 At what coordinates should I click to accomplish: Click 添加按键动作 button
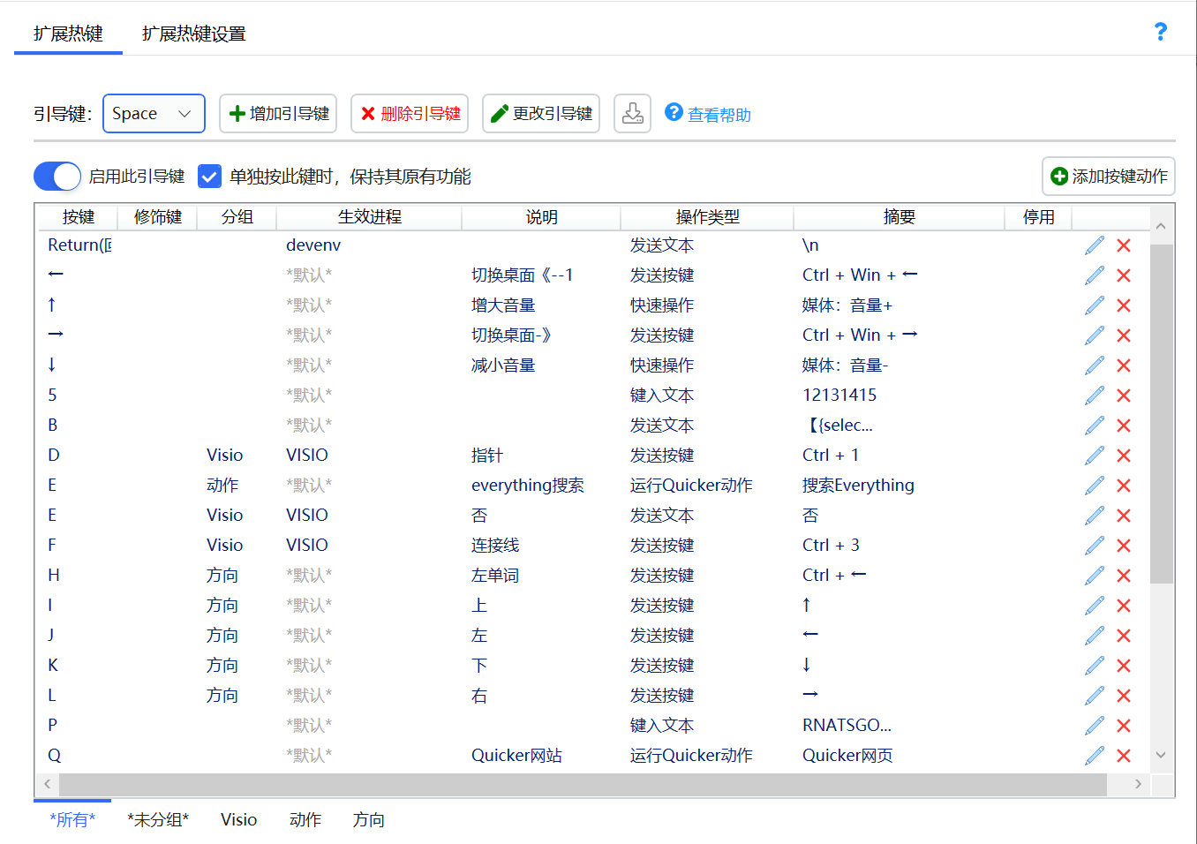(x=1109, y=177)
